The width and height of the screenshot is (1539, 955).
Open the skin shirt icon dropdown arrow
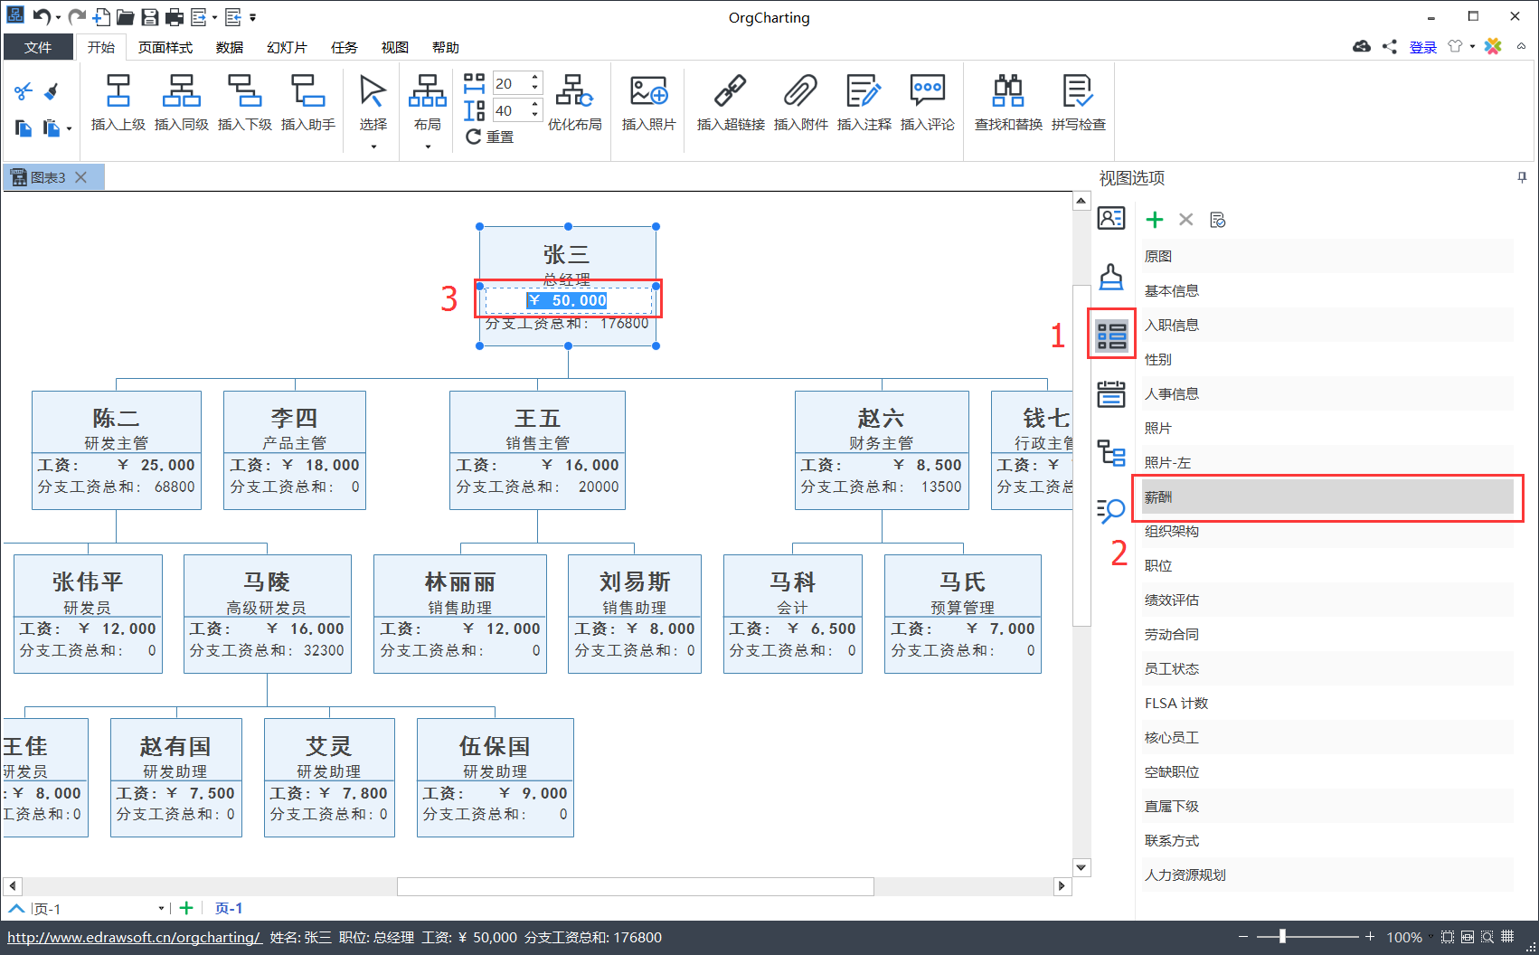pos(1472,46)
